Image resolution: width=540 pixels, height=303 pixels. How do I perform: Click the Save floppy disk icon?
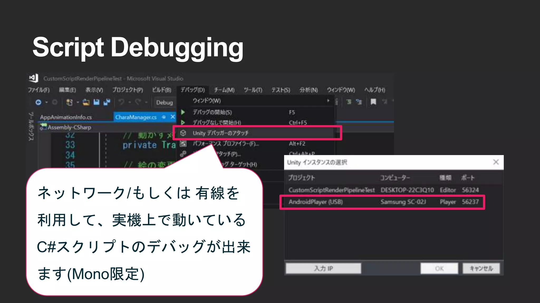click(97, 102)
